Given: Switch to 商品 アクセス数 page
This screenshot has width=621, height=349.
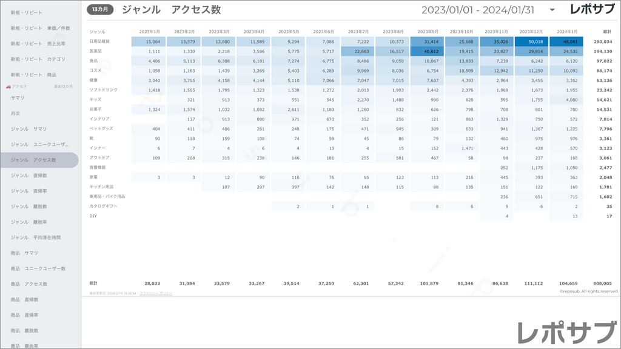Looking at the screenshot, I should 29,284.
